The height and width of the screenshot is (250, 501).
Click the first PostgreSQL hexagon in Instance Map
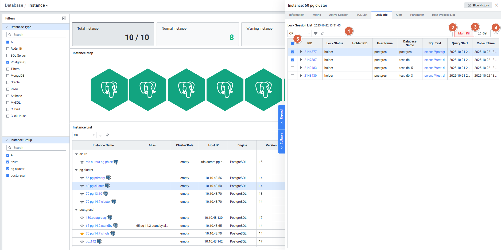(x=109, y=90)
